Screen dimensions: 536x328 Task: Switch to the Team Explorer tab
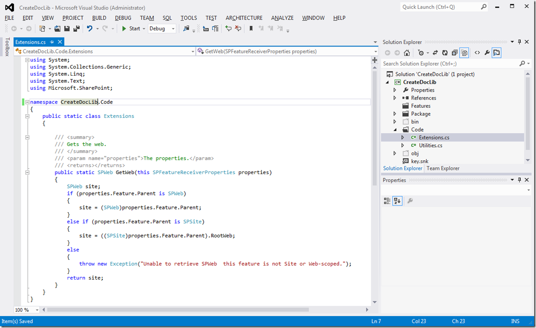click(x=443, y=168)
